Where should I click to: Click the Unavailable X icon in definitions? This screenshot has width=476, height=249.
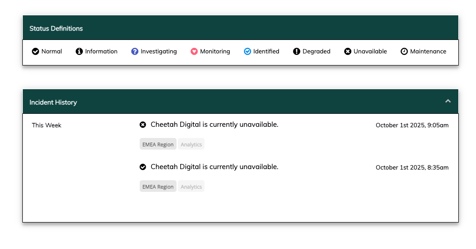tap(347, 52)
